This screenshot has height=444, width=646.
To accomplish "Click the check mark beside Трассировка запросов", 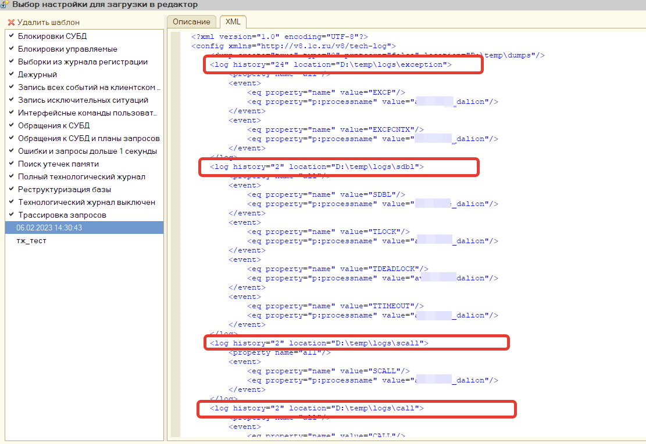I will pos(11,215).
